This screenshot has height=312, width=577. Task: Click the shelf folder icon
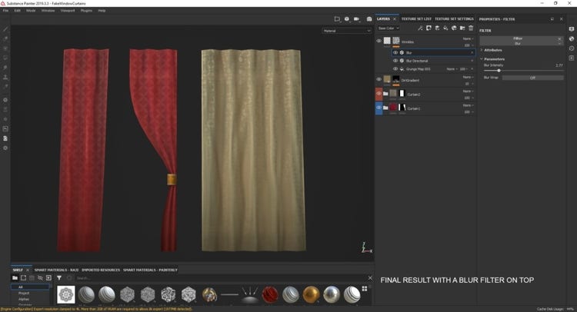(15, 278)
